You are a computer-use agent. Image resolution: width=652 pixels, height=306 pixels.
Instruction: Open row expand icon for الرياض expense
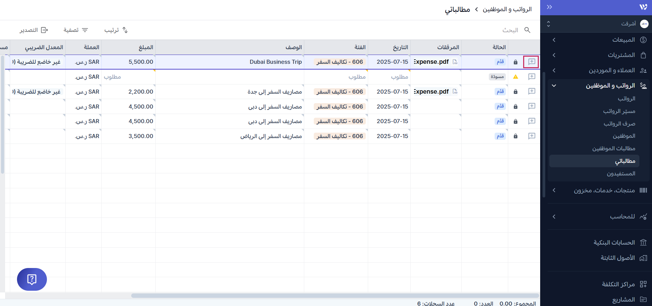point(531,136)
